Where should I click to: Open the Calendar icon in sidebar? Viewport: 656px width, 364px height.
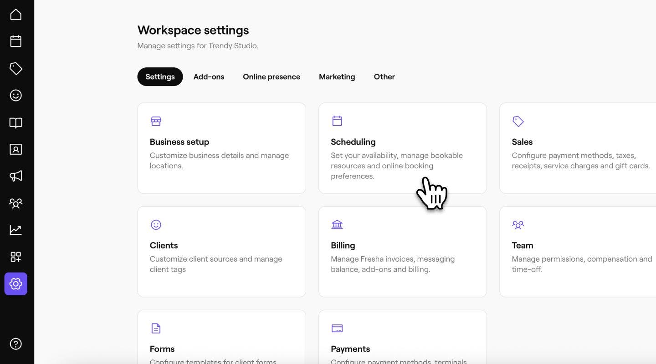click(16, 41)
